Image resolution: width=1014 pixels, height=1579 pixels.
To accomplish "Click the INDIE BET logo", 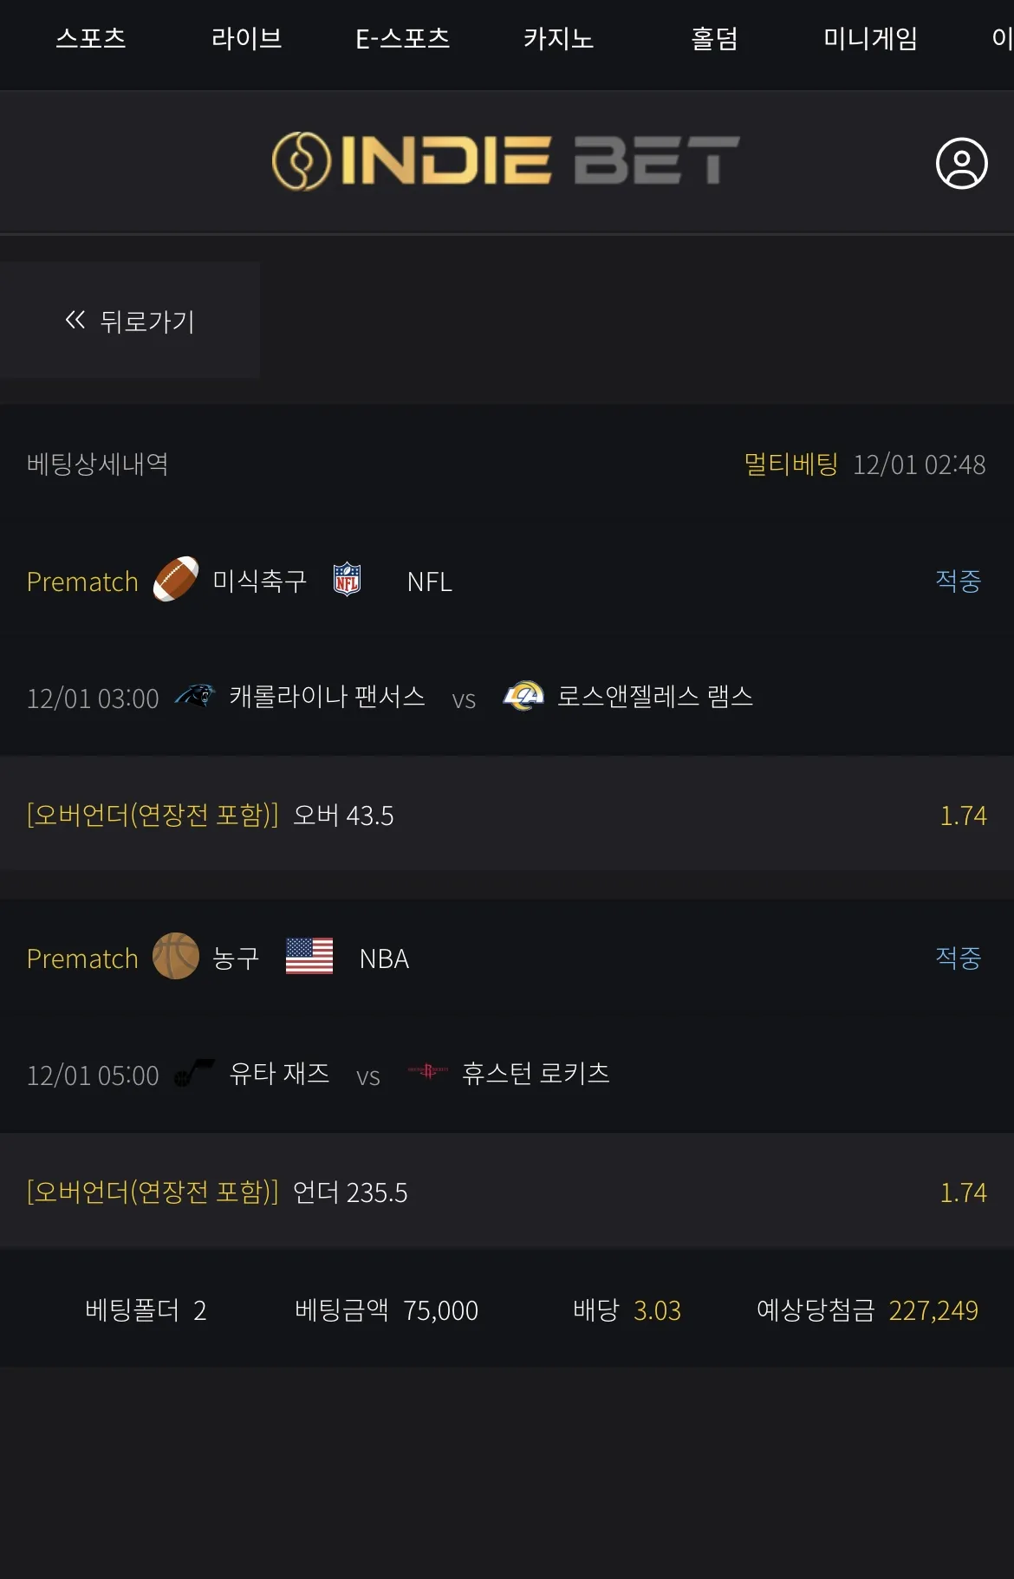I will point(505,161).
